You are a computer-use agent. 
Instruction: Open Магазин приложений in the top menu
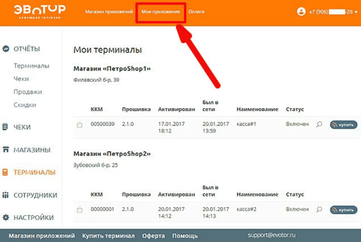[x=109, y=12]
